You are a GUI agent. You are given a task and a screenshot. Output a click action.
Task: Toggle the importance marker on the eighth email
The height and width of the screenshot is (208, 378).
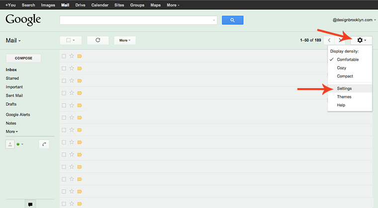point(80,142)
